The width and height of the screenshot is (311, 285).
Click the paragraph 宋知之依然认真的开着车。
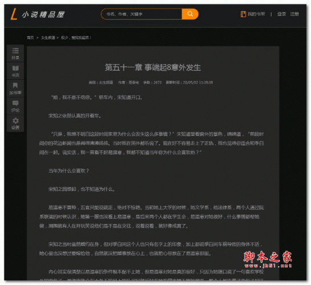coord(75,116)
